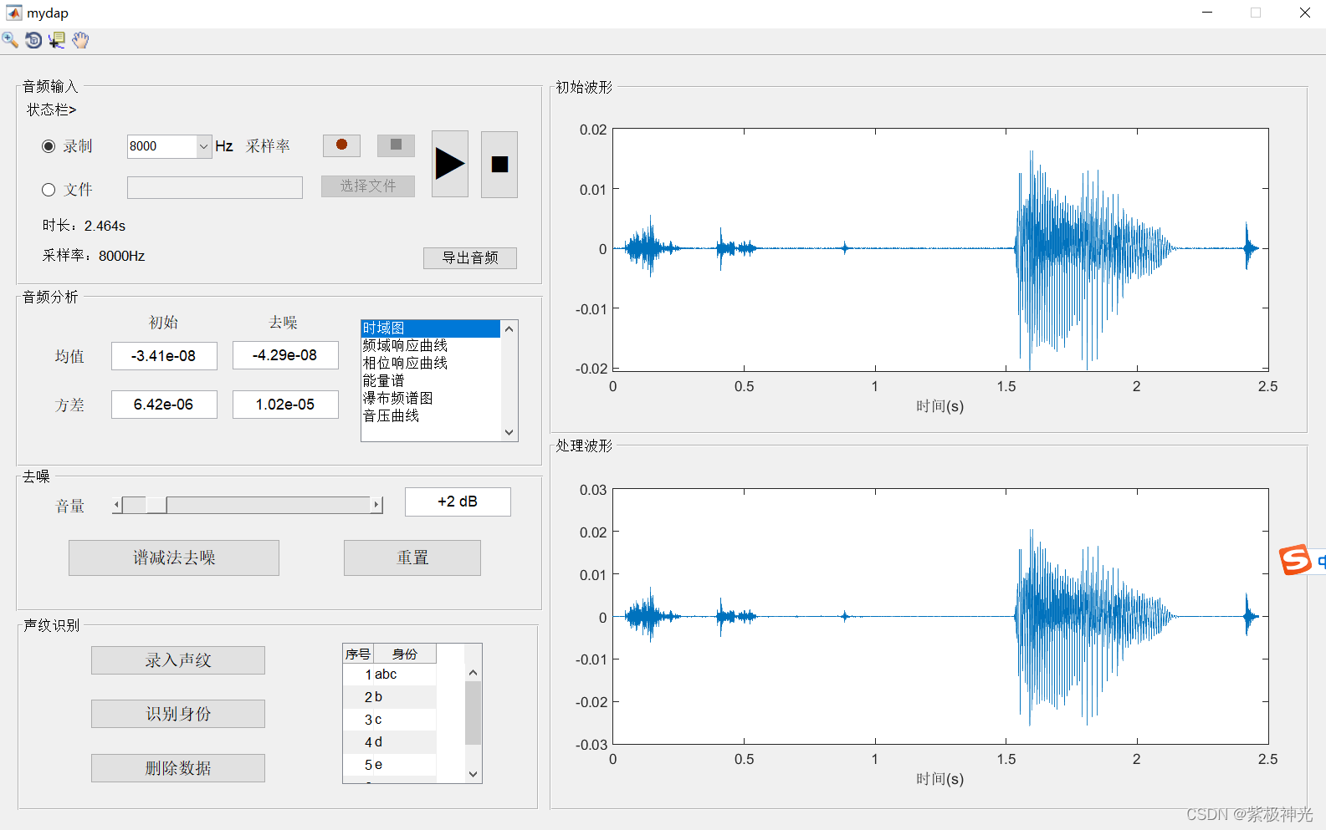The width and height of the screenshot is (1326, 830).
Task: Click inside the 处理波形 waveform plot
Action: point(940,617)
